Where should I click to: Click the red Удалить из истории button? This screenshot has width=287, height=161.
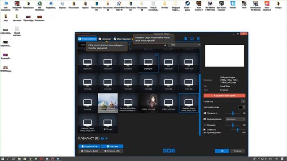click(x=224, y=95)
